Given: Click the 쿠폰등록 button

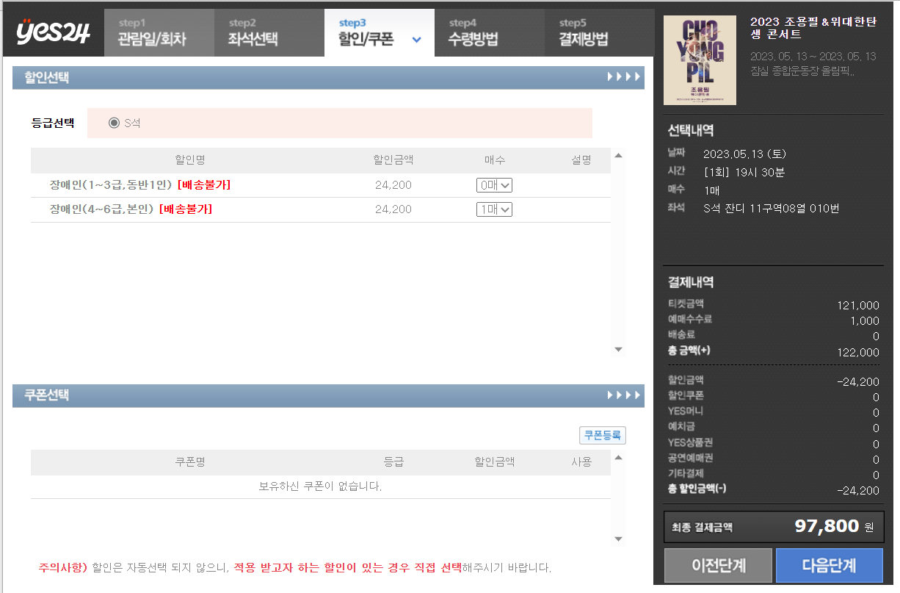Looking at the screenshot, I should 603,435.
